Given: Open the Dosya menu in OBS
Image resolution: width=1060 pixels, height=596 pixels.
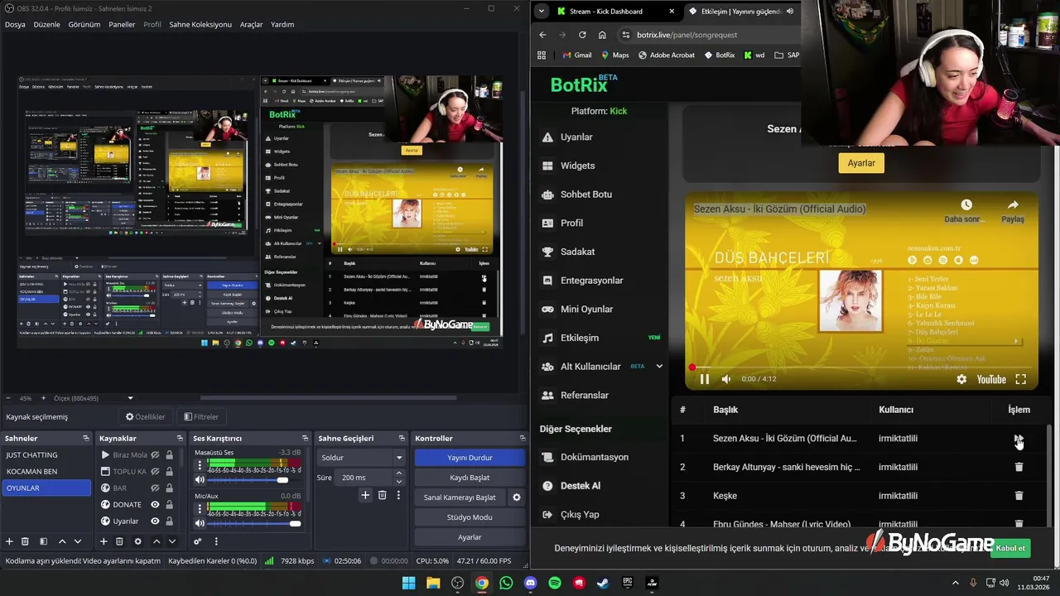Looking at the screenshot, I should (15, 24).
